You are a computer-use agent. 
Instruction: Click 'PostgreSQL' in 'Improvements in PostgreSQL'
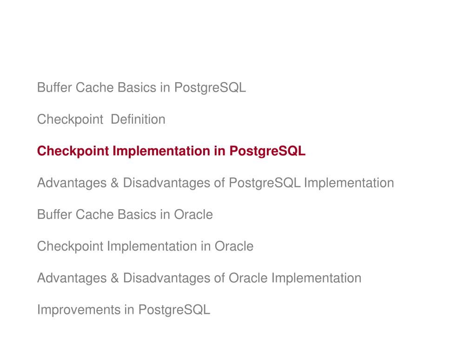[174, 310]
